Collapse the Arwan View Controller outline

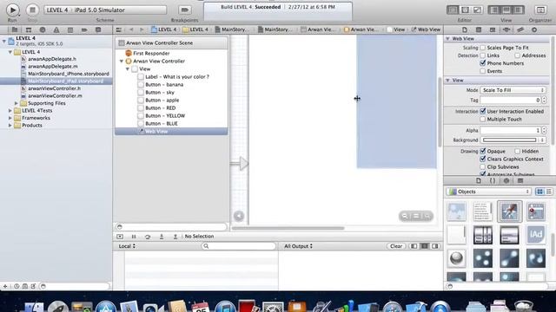(x=122, y=62)
